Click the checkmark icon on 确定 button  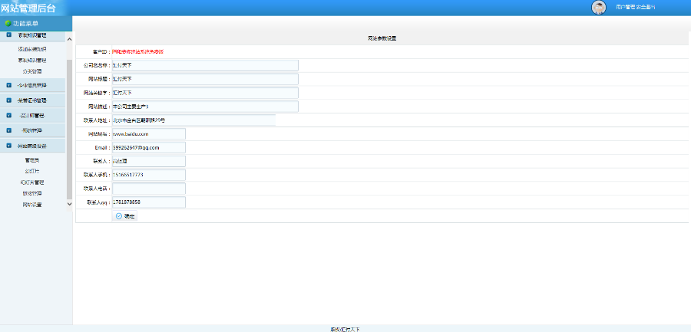[x=118, y=215]
